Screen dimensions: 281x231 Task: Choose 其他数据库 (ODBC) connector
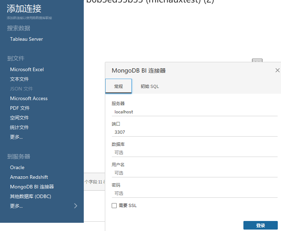(x=30, y=196)
